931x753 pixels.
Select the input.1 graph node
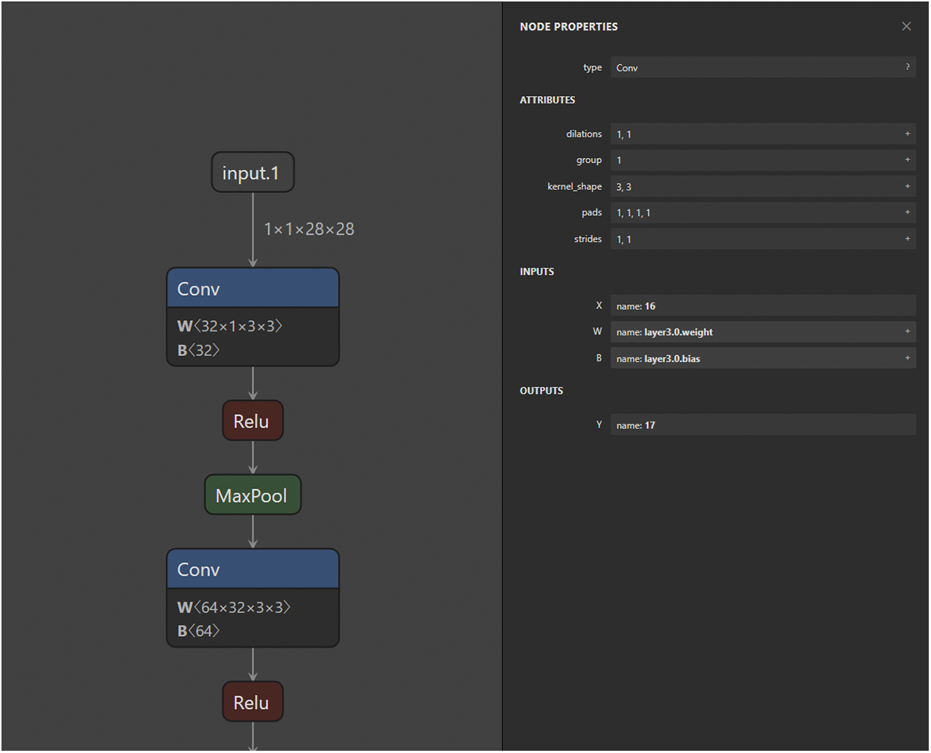pos(252,173)
